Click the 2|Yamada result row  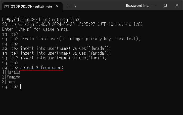[x=11, y=77]
